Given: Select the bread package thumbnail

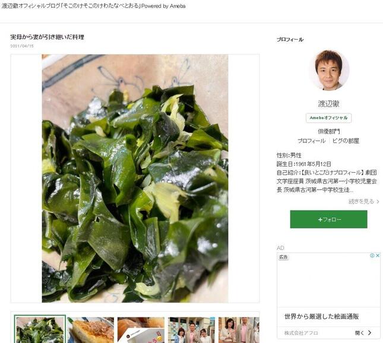Looking at the screenshot, I should click(x=141, y=330).
